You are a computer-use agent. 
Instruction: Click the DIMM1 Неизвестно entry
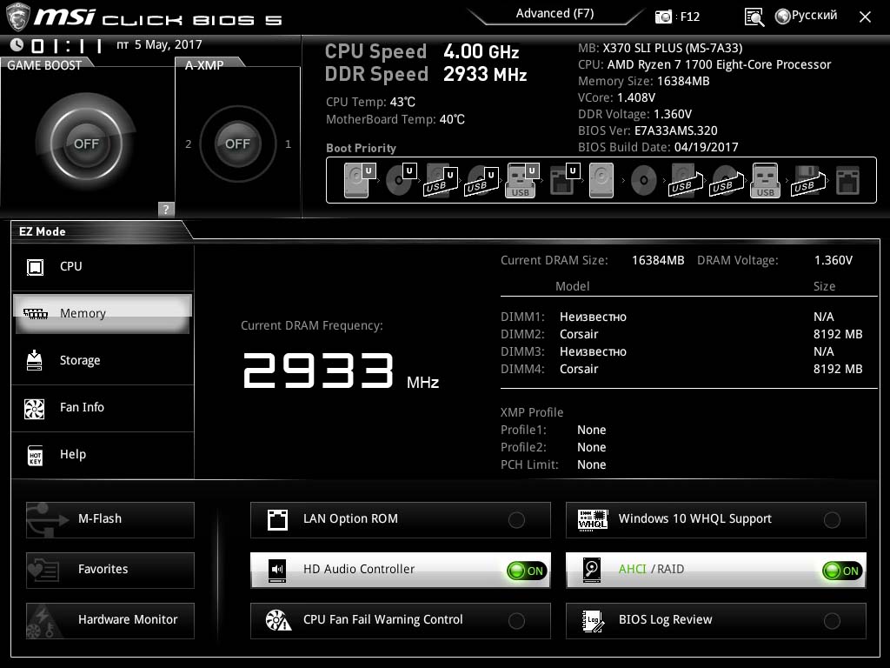tap(593, 317)
